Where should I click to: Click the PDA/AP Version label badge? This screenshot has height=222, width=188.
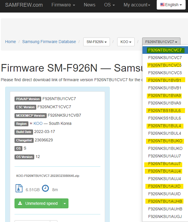tap(28, 99)
